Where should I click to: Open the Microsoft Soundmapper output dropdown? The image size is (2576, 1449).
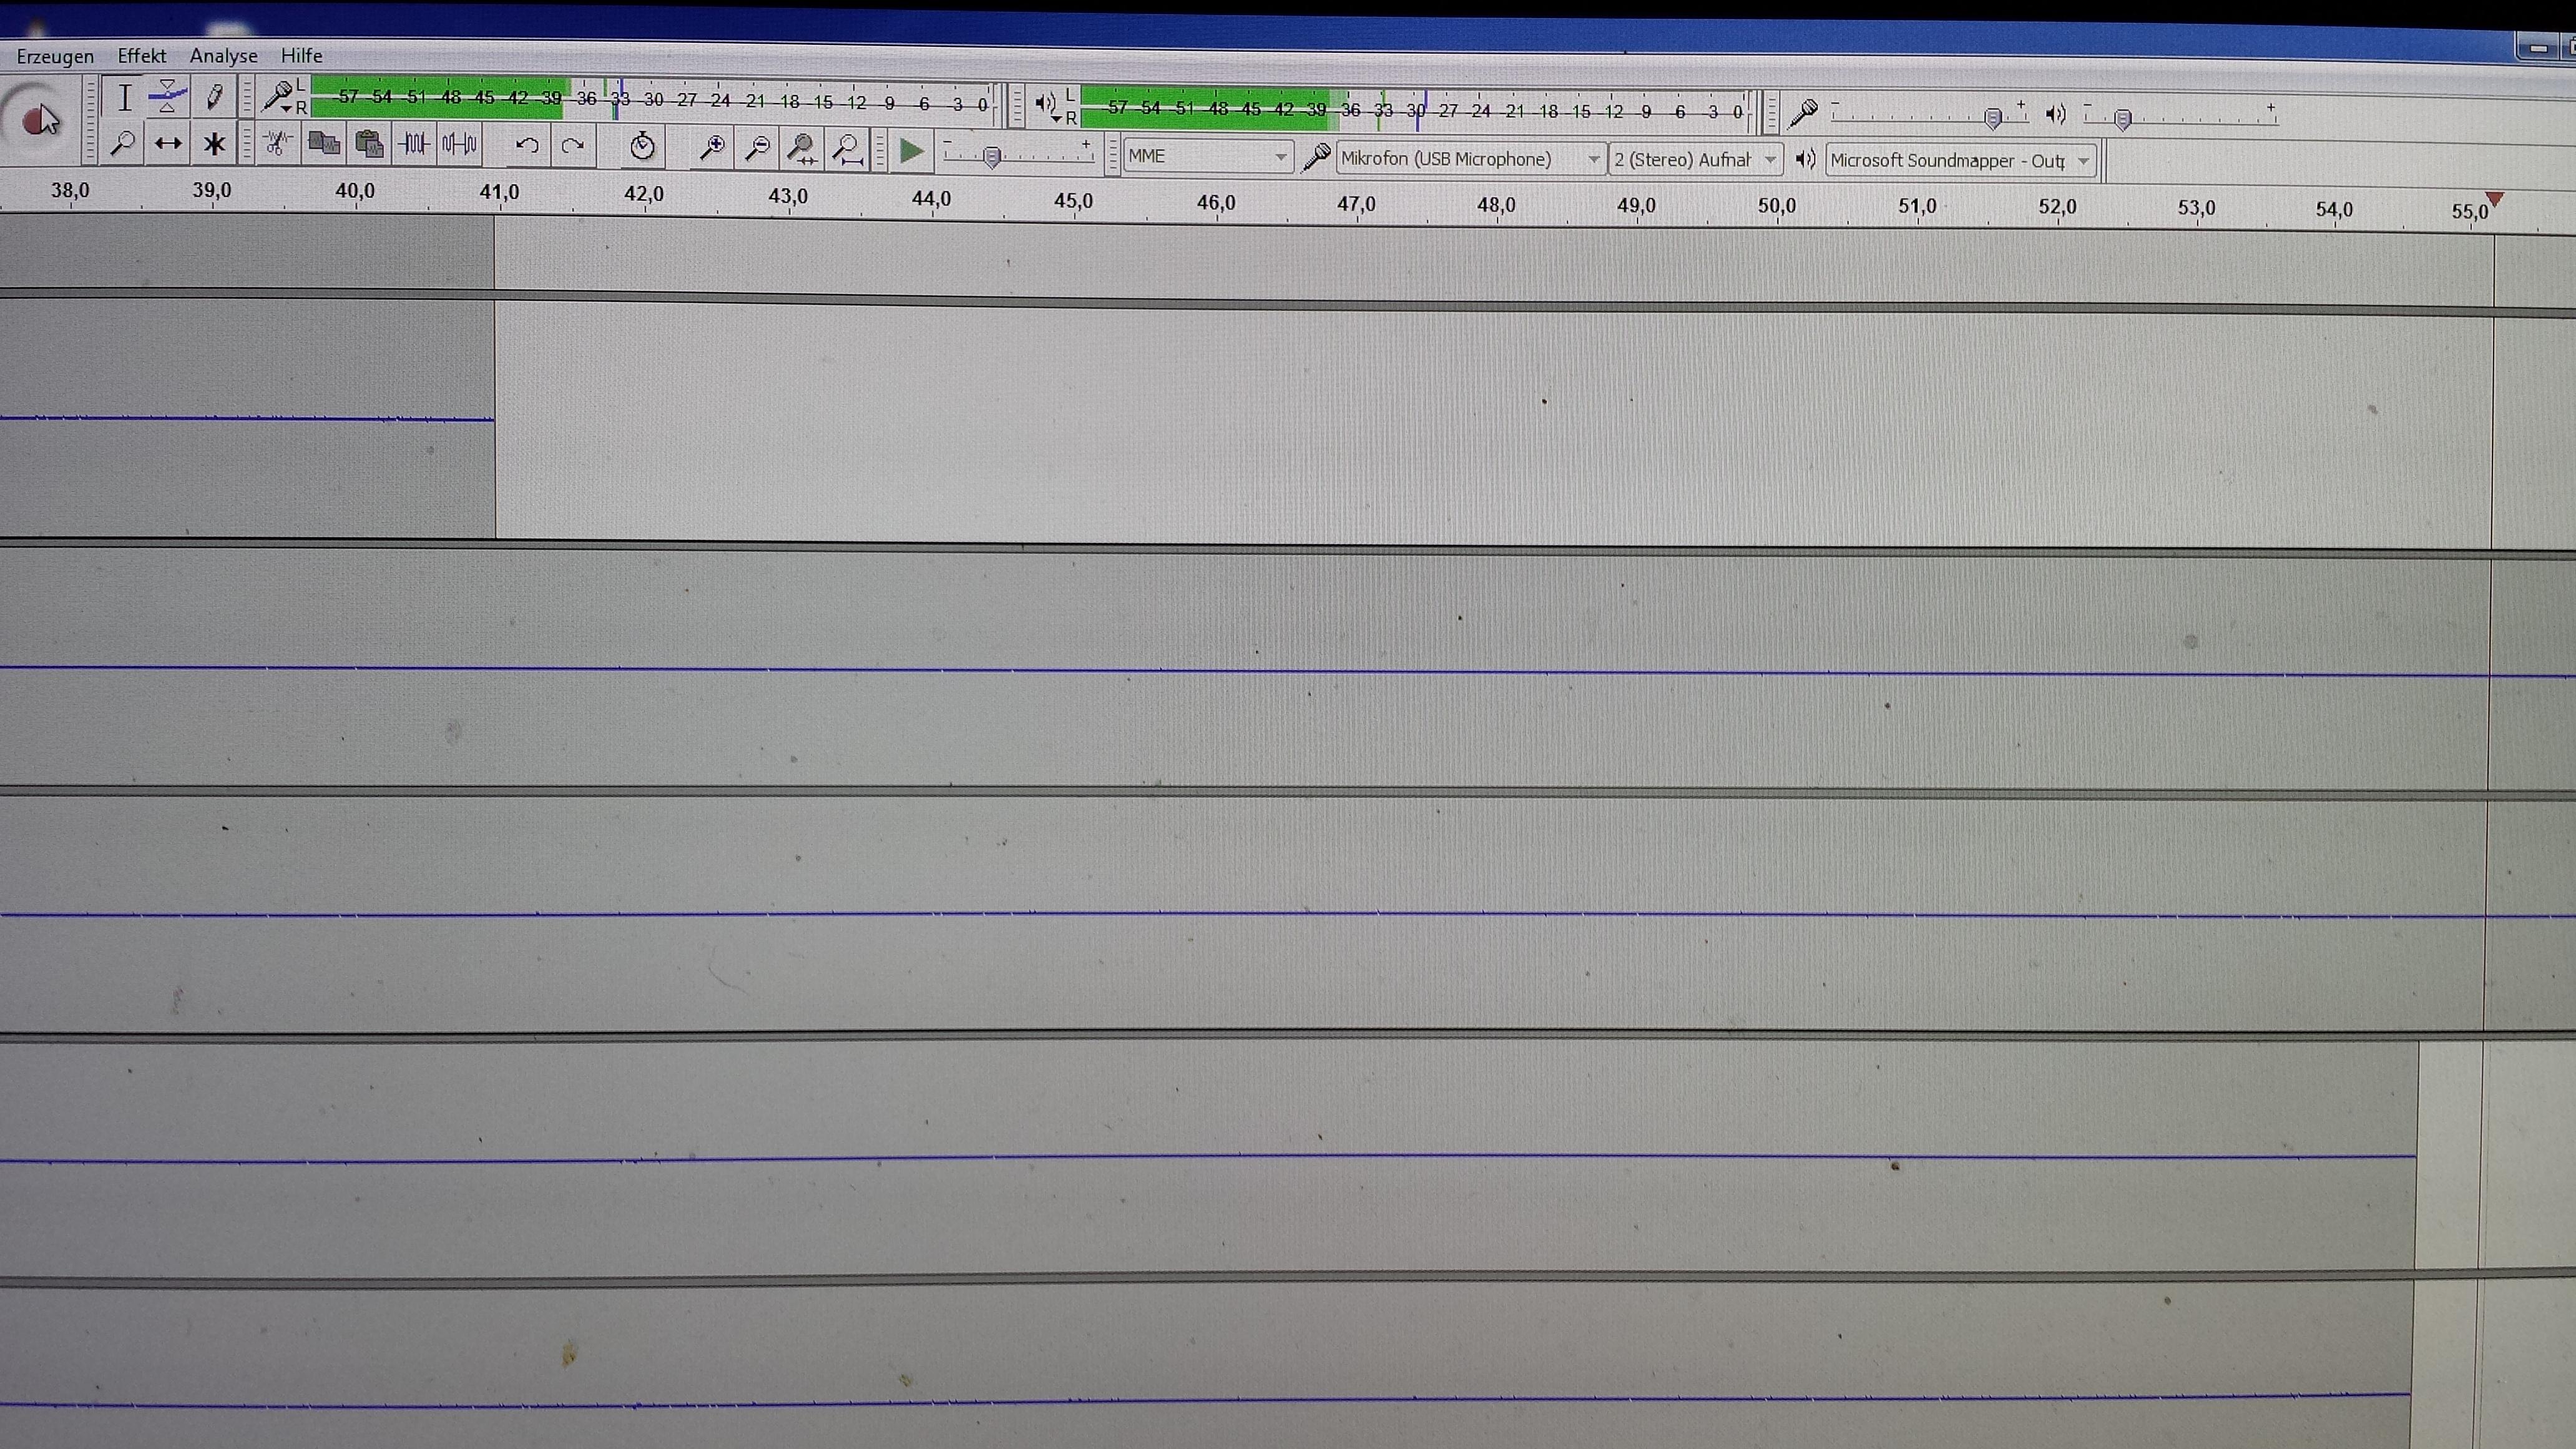[x=1959, y=161]
